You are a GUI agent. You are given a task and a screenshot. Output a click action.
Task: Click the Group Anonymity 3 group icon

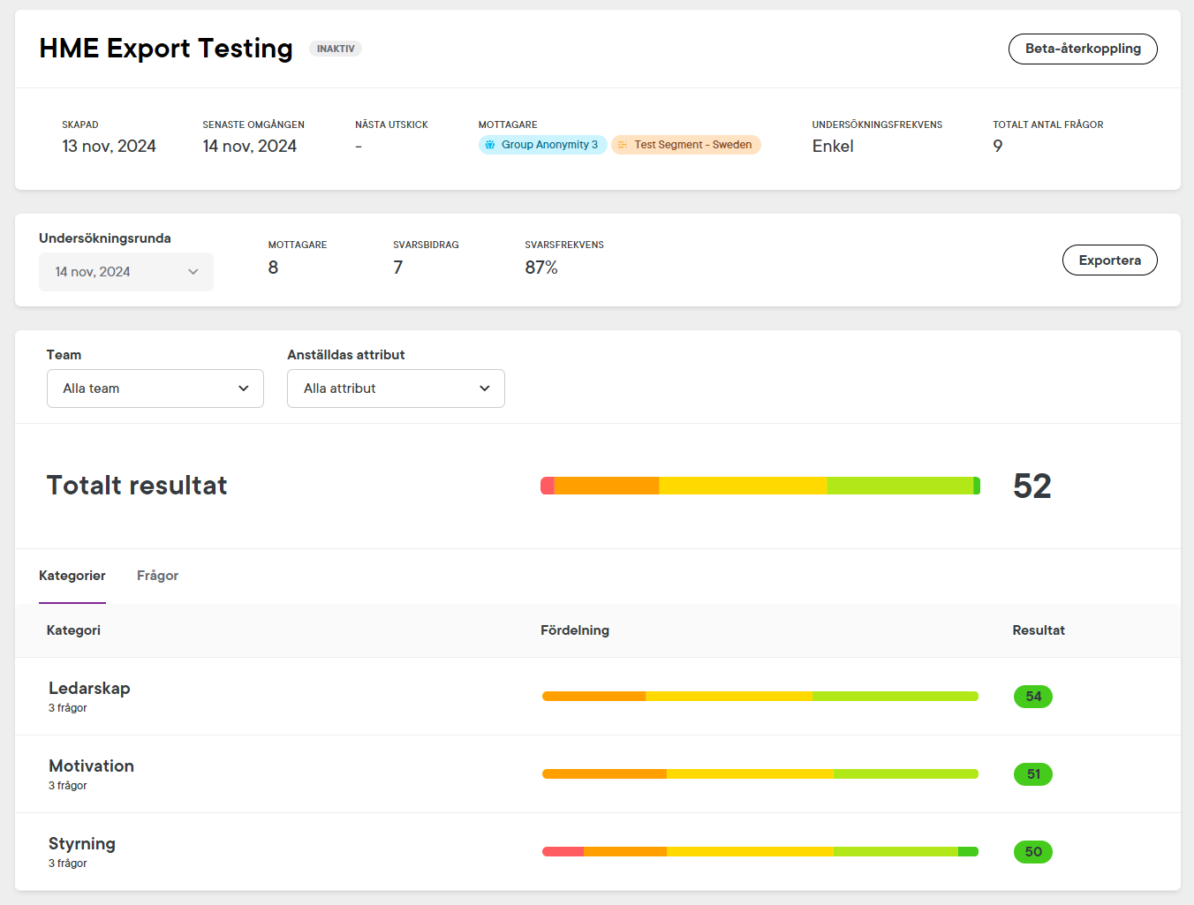coord(490,145)
